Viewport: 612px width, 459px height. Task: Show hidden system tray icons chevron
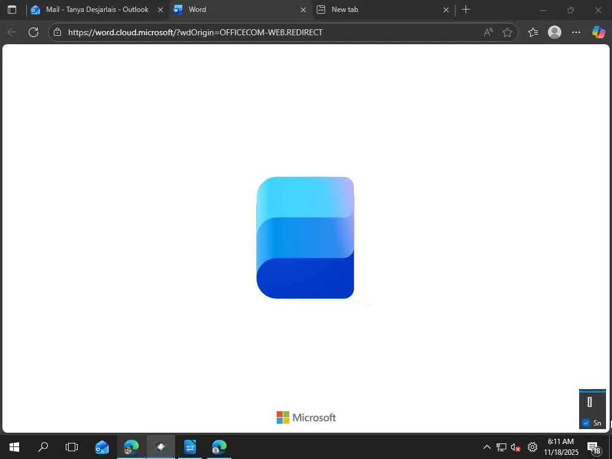click(486, 447)
